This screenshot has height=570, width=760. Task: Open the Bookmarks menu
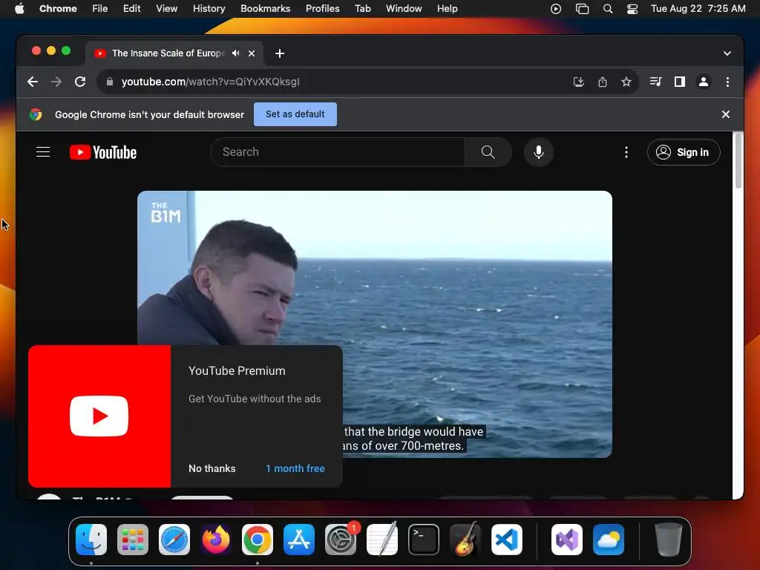pyautogui.click(x=265, y=8)
